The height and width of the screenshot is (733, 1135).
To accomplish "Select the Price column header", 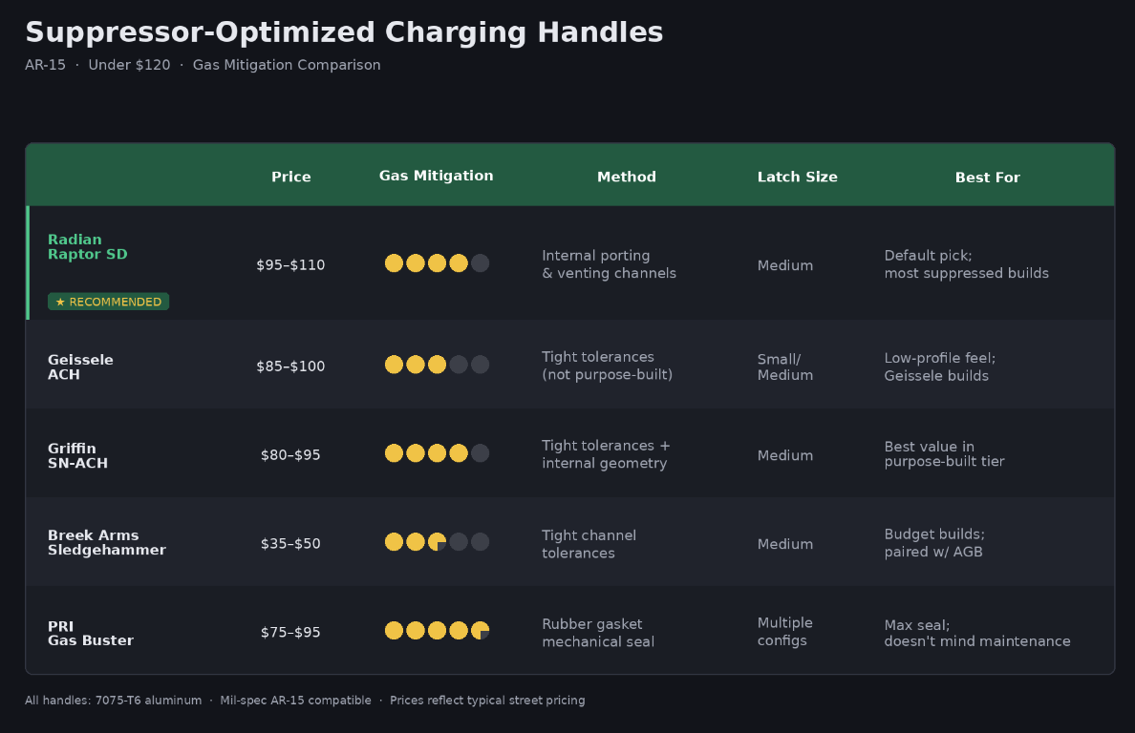I will [291, 178].
